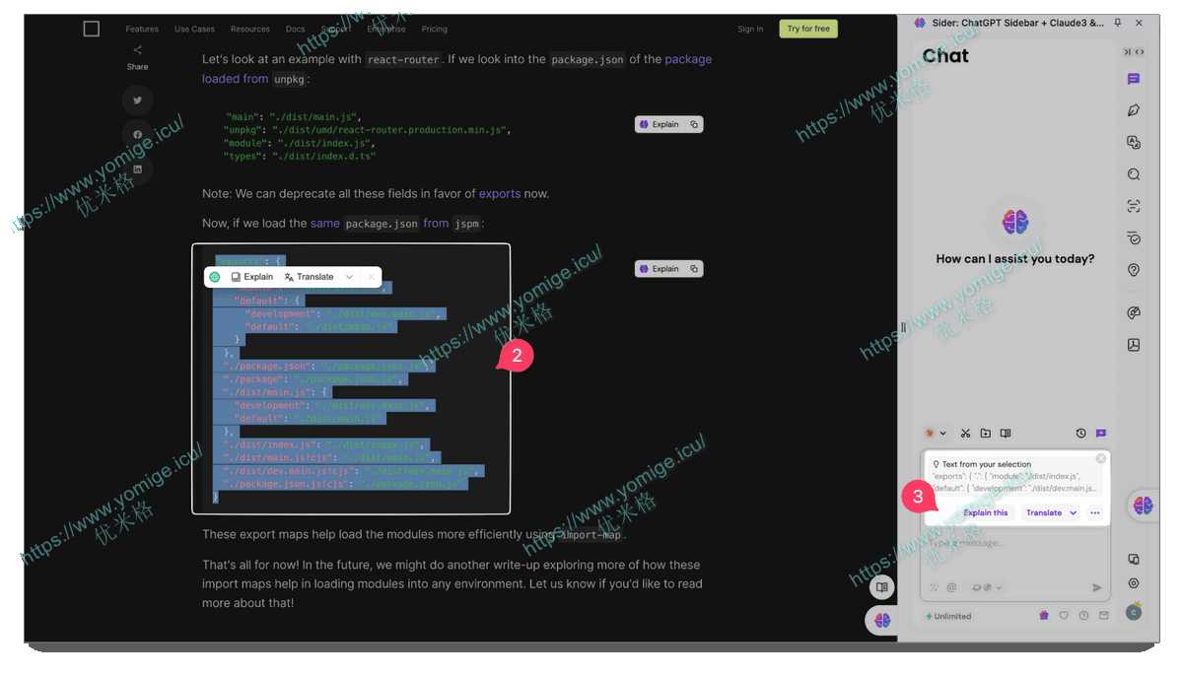Open the Docs menu item
The height and width of the screenshot is (676, 1183).
click(295, 29)
